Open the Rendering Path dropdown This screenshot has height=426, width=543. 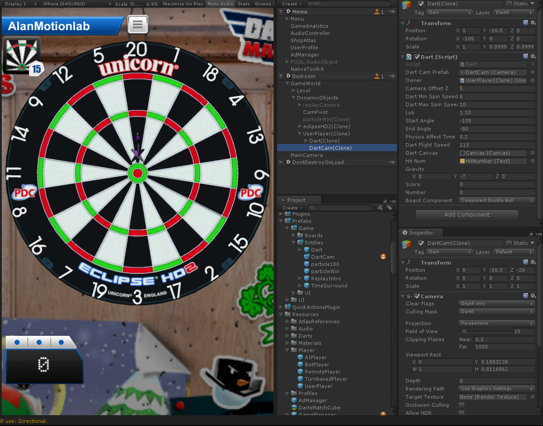pos(497,389)
